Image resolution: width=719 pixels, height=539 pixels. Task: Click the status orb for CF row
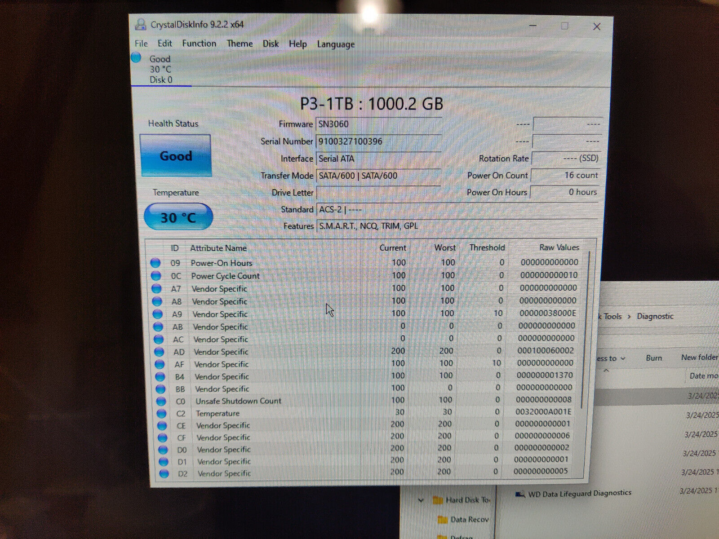[x=163, y=437]
